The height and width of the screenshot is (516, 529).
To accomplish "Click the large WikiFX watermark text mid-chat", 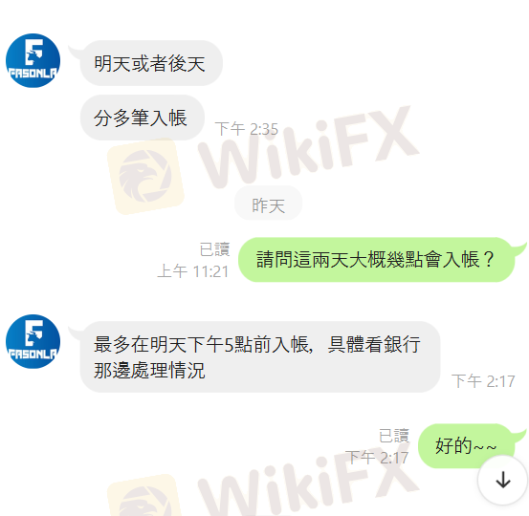I will click(309, 146).
